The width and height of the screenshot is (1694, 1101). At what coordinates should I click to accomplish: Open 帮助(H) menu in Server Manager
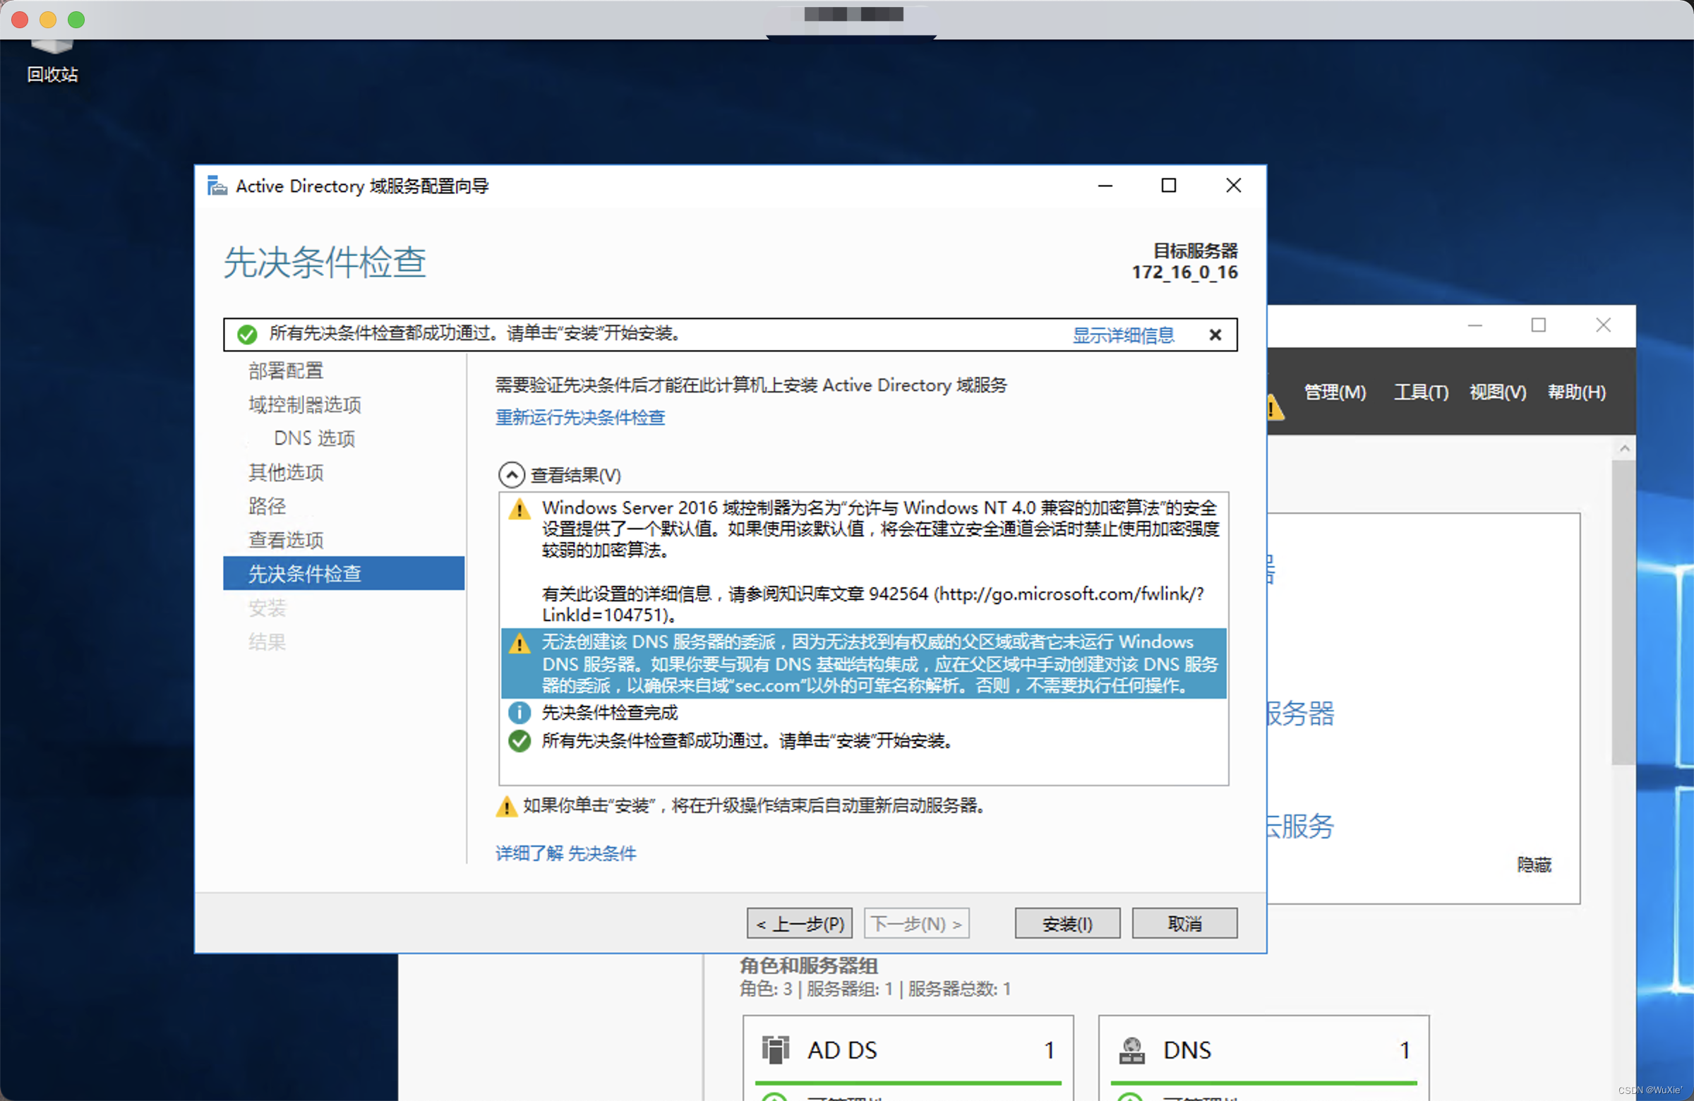1576,392
